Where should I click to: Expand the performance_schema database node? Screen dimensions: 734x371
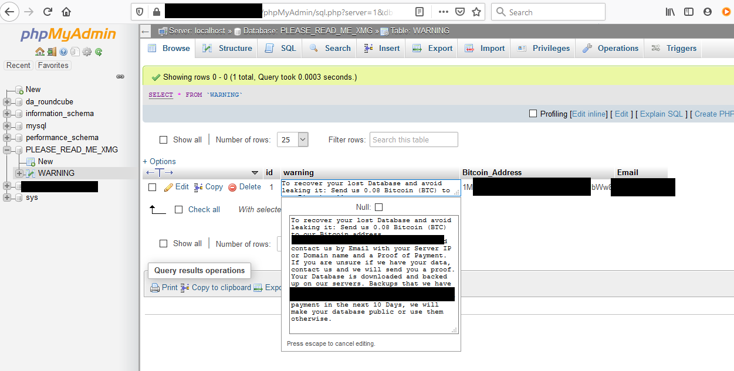(7, 138)
